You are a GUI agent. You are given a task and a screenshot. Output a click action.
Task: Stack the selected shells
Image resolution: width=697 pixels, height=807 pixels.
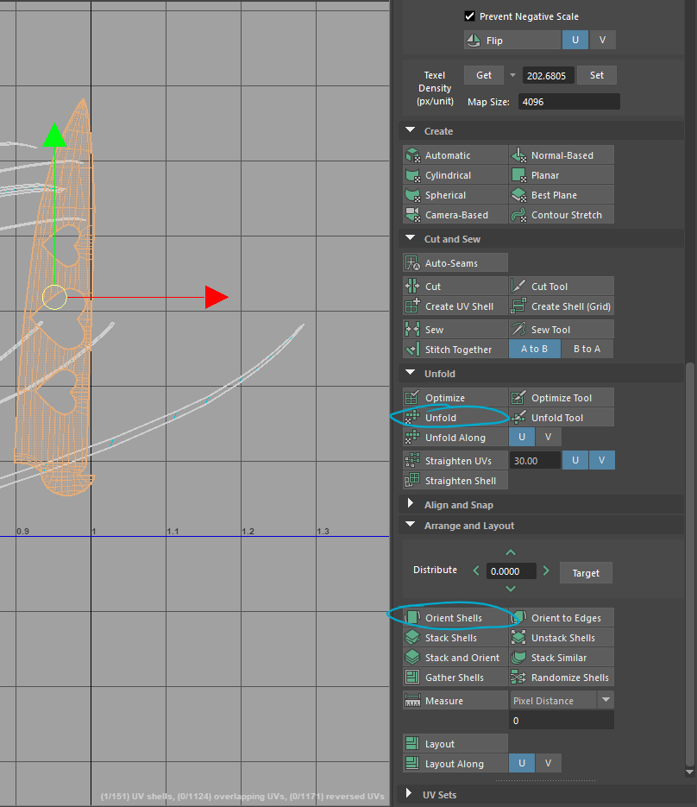tap(455, 638)
